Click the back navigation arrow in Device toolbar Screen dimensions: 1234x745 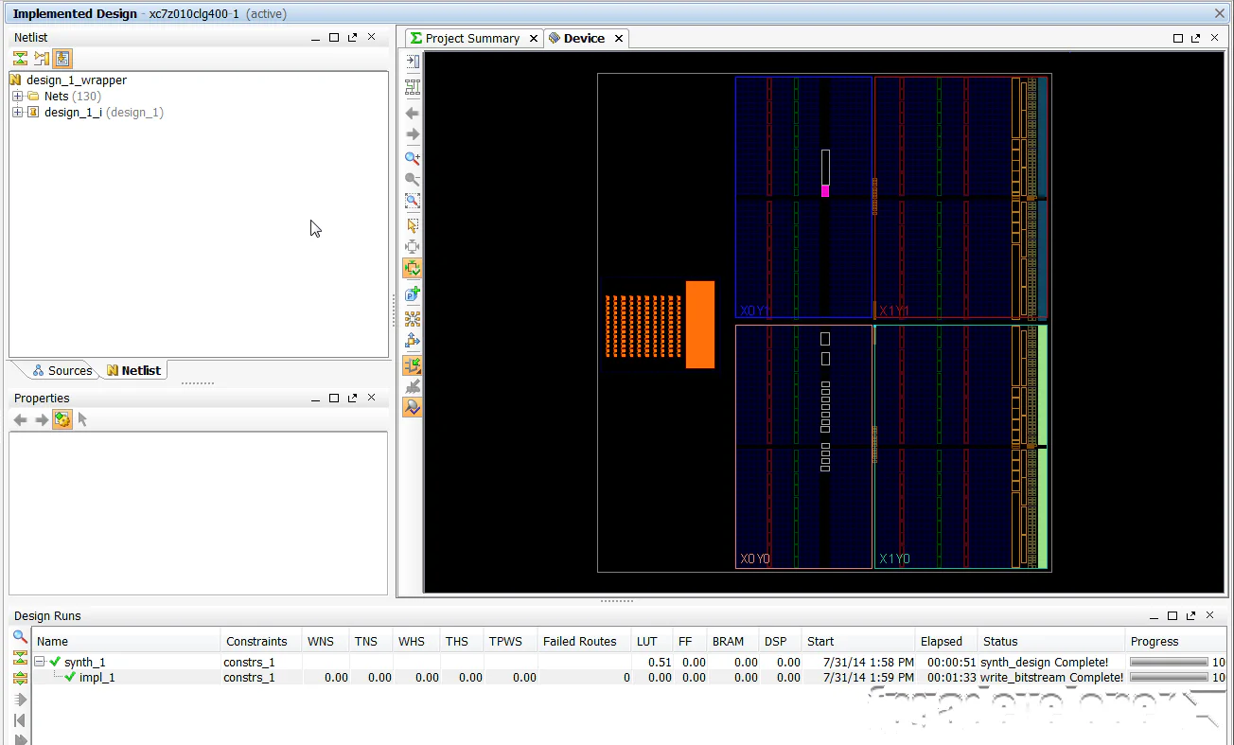click(x=412, y=113)
